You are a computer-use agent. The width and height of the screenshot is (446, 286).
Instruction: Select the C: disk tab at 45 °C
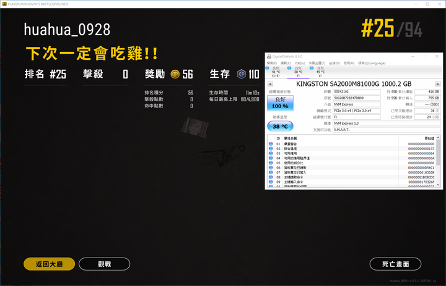click(320, 72)
